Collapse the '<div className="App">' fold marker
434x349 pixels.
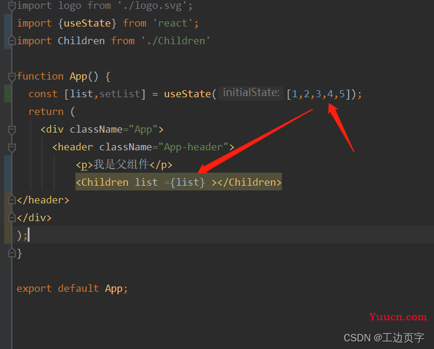coord(12,130)
